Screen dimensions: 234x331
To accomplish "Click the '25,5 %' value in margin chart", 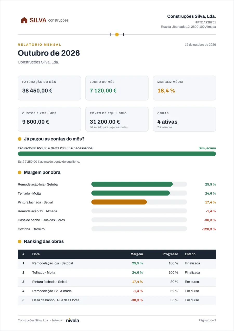I will click(x=211, y=184).
